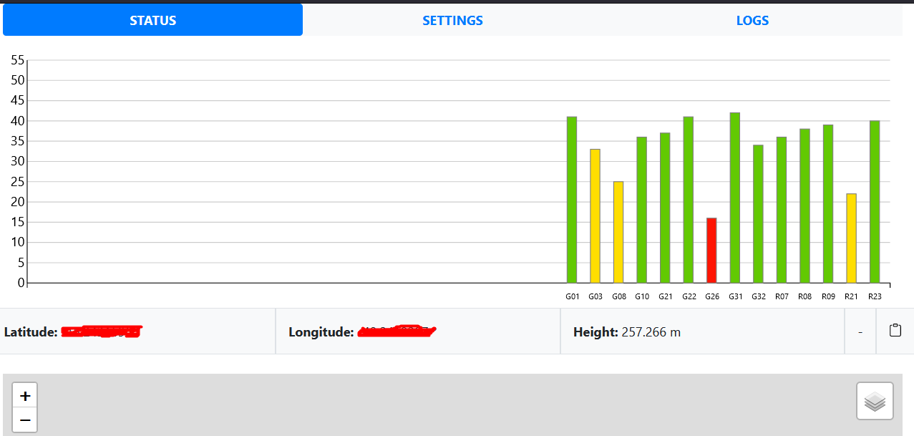Select the yellow G03 signal bar
The image size is (914, 436).
pyautogui.click(x=595, y=215)
